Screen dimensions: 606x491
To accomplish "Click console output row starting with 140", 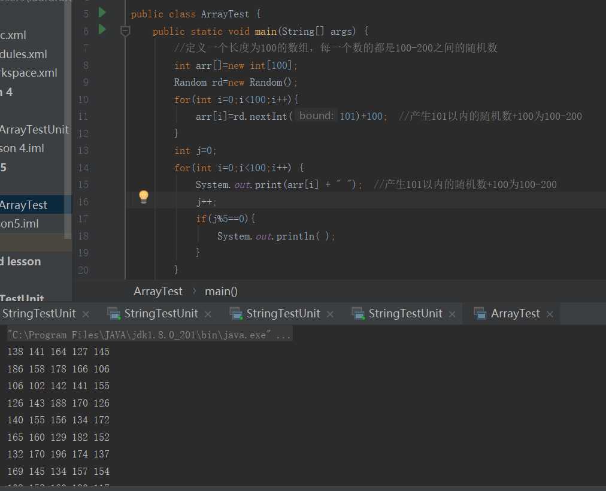I will point(58,420).
